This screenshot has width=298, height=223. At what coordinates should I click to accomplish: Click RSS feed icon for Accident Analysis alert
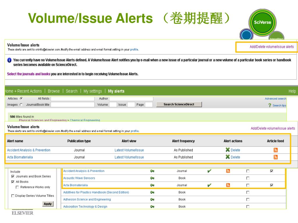pos(276,150)
